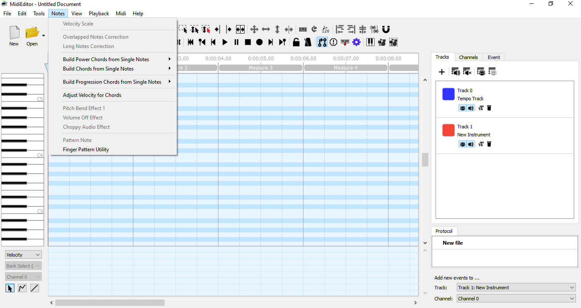Hide Track 1 using its eye toggle
581x308 pixels.
click(462, 144)
